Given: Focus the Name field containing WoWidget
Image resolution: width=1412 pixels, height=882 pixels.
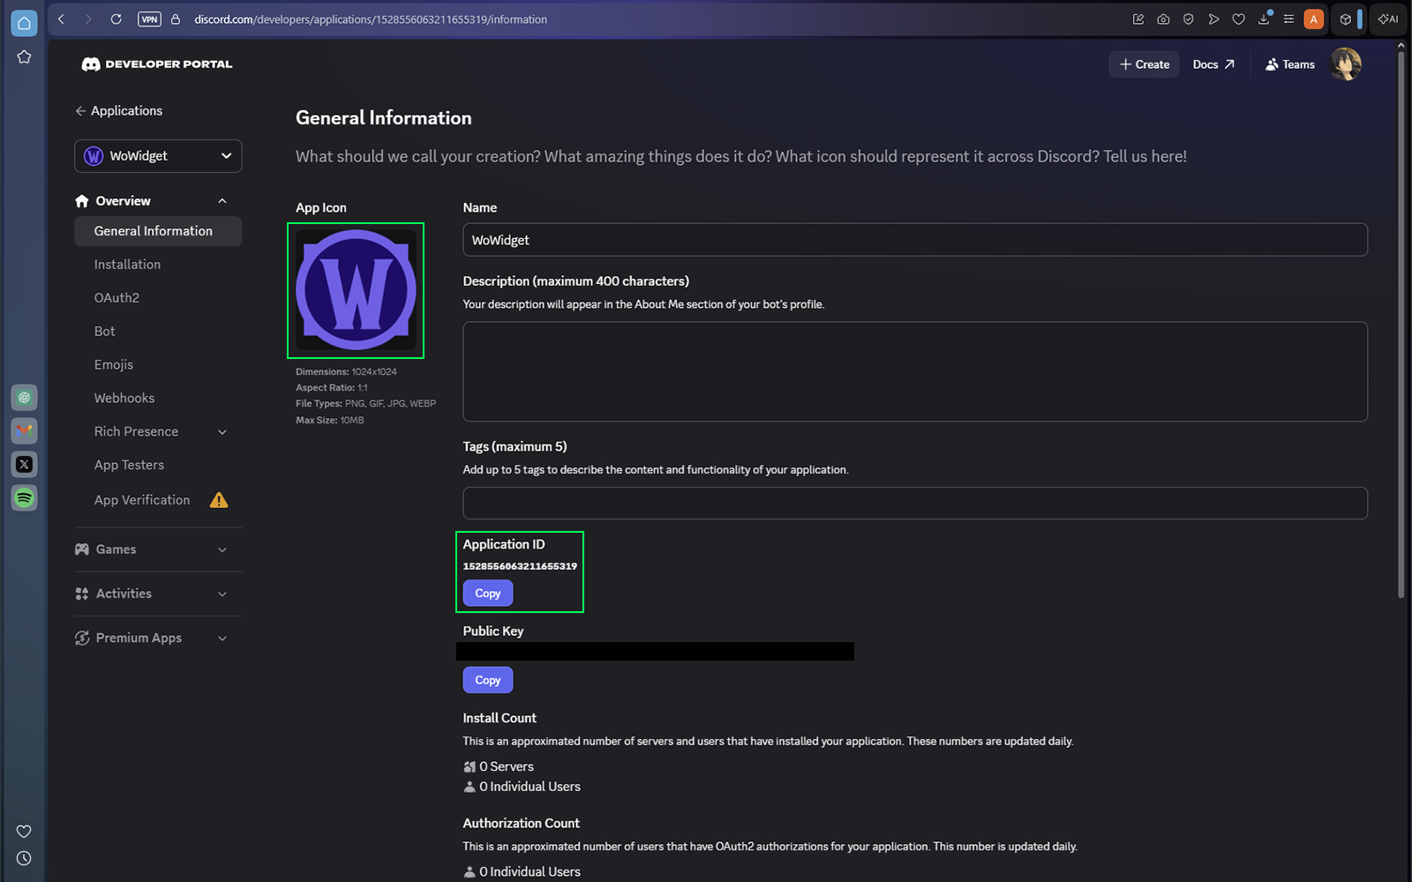Looking at the screenshot, I should pos(915,240).
